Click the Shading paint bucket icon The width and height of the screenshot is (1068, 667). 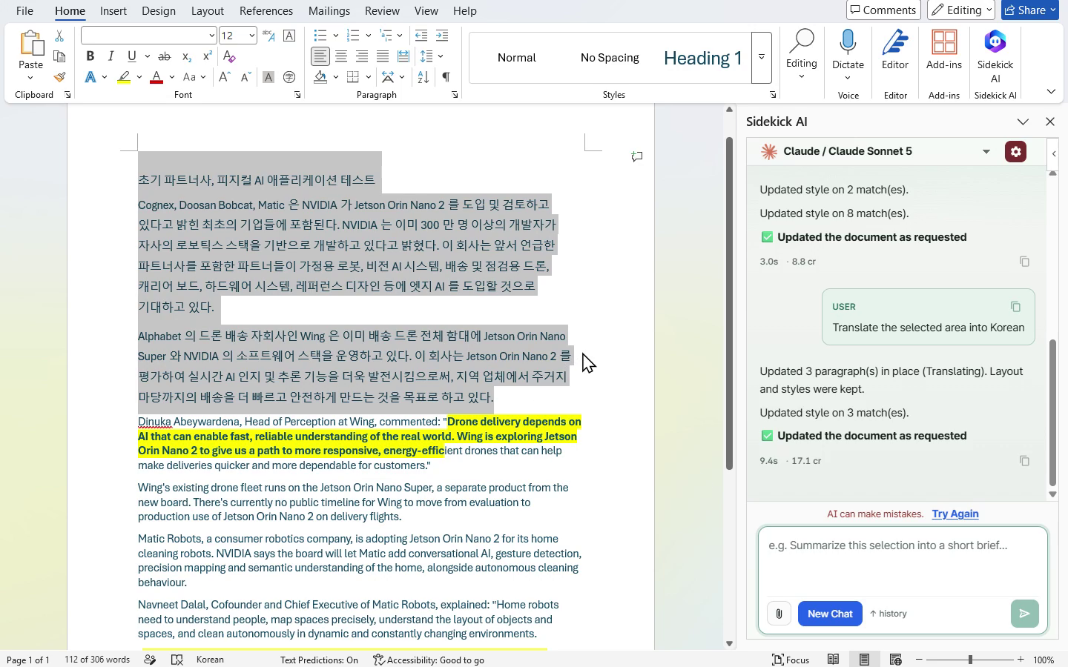pos(320,77)
